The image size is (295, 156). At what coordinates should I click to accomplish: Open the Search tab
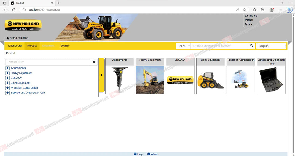[x=64, y=46]
